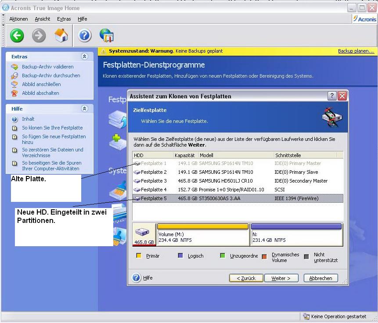Screen dimensions: 378x323
Task: Click the Acronis logo in the menu bar
Action: coord(364,19)
